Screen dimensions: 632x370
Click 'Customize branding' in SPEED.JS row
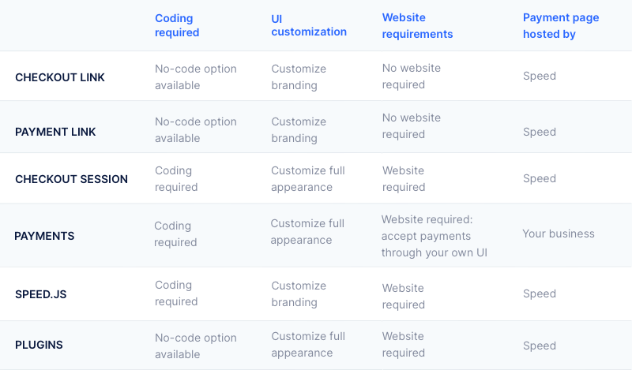pos(299,294)
